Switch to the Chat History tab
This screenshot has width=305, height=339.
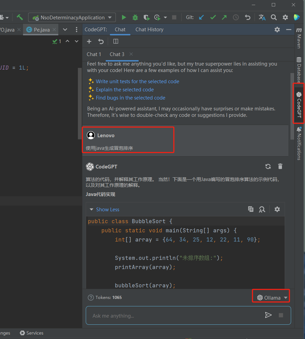pyautogui.click(x=149, y=30)
